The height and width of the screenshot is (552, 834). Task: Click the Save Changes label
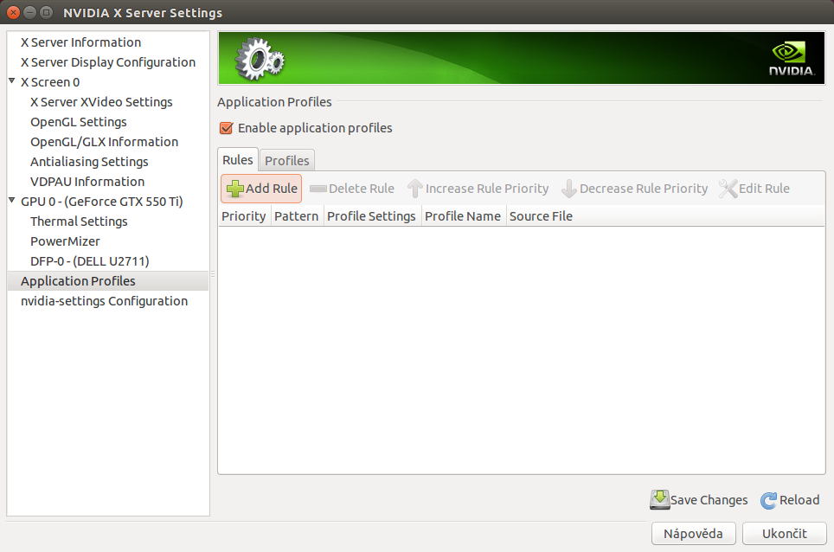709,500
